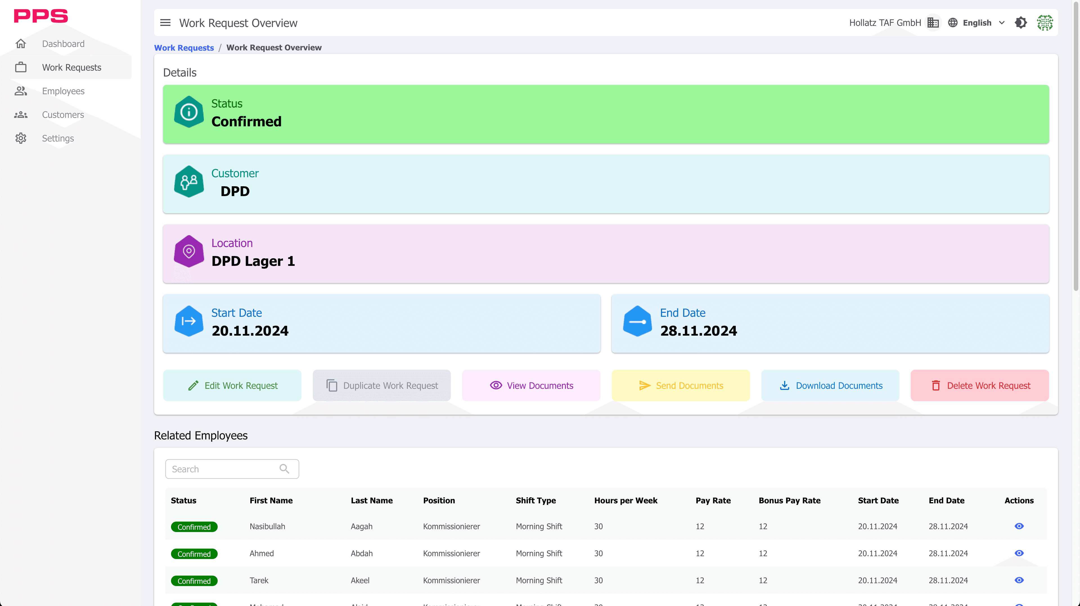Click Confirmed badge in Tarek row

pos(194,581)
